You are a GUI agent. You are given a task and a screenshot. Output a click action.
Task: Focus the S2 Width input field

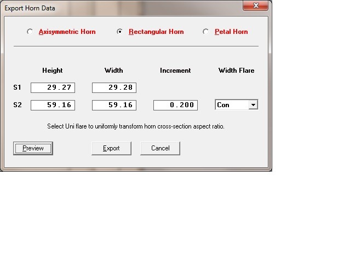coord(114,105)
